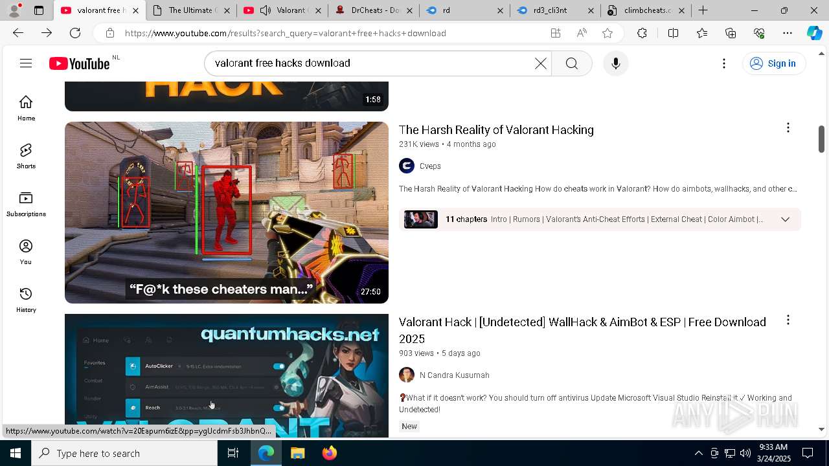Run the search with the magnifier button
Image resolution: width=829 pixels, height=466 pixels.
coord(571,63)
